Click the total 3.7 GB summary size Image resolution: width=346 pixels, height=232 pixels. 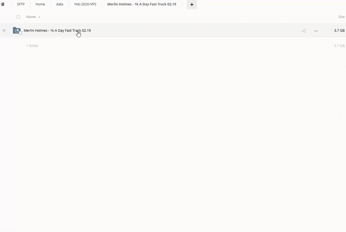(x=339, y=46)
